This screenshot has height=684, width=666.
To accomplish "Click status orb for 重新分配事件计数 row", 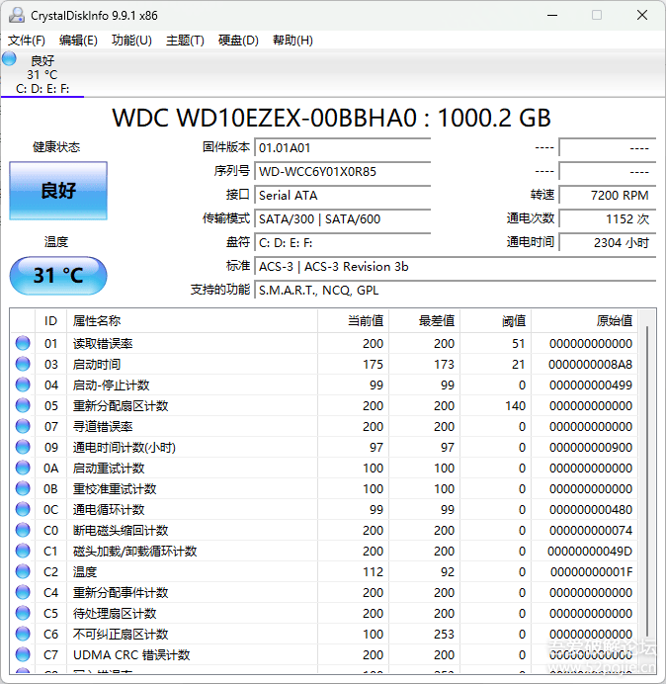I will click(23, 592).
